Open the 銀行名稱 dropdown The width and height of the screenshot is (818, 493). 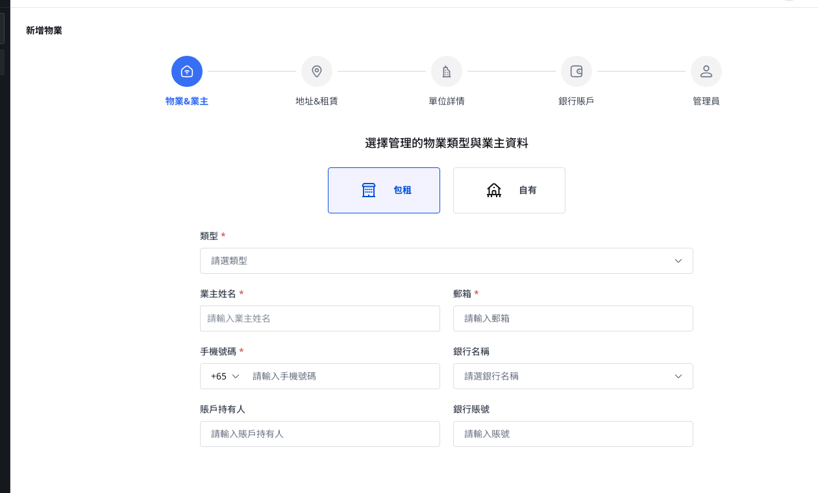[x=573, y=376]
